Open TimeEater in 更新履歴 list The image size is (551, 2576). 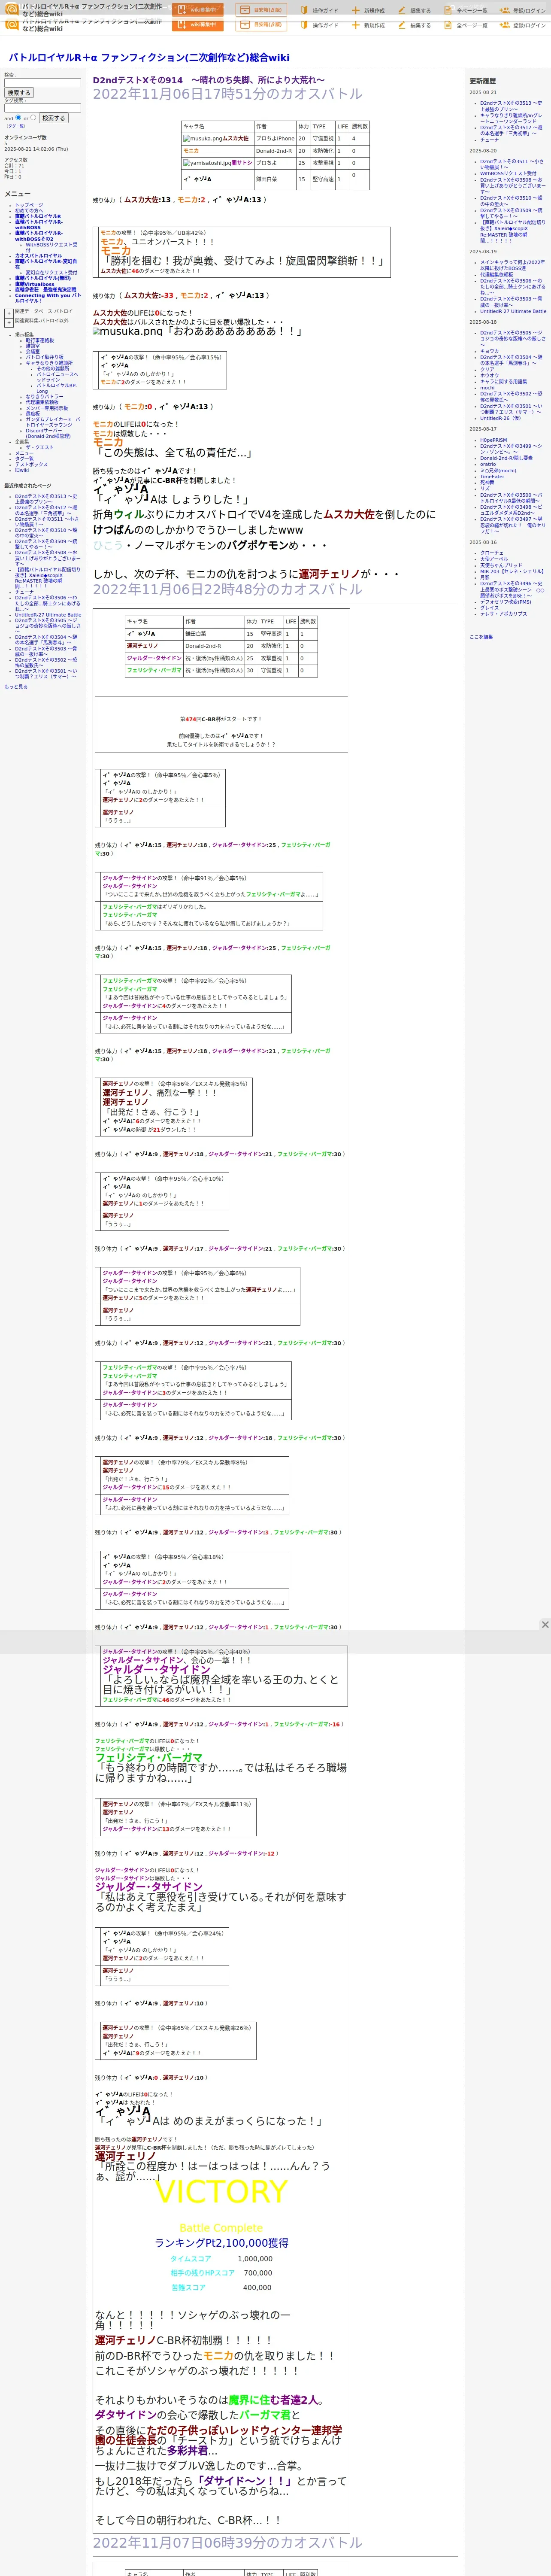tap(492, 477)
